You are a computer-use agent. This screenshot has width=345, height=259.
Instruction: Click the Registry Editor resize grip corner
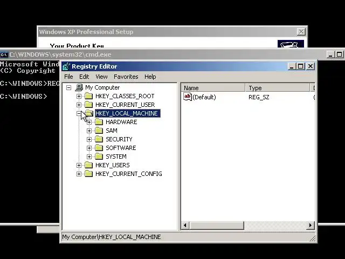pyautogui.click(x=313, y=238)
